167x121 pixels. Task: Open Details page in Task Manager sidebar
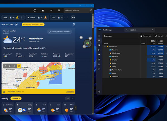coord(99,64)
